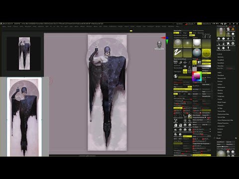Click Save As in the Brush palette
Image resolution: width=239 pixels, height=179 pixels.
(x=230, y=142)
